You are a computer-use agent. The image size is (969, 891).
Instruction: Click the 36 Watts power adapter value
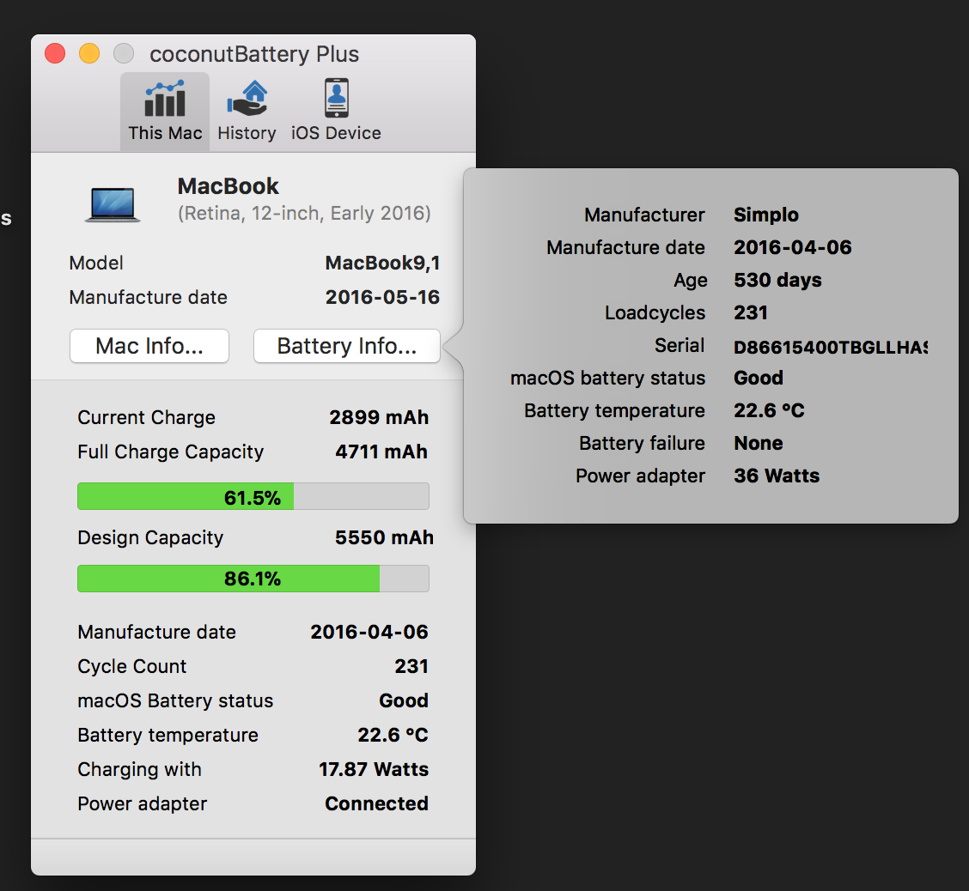point(777,476)
